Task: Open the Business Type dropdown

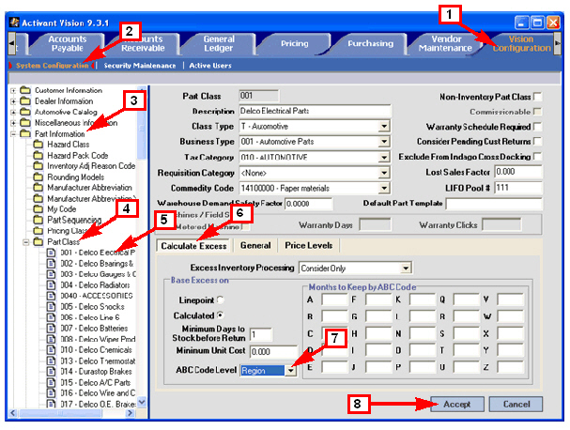Action: point(384,142)
